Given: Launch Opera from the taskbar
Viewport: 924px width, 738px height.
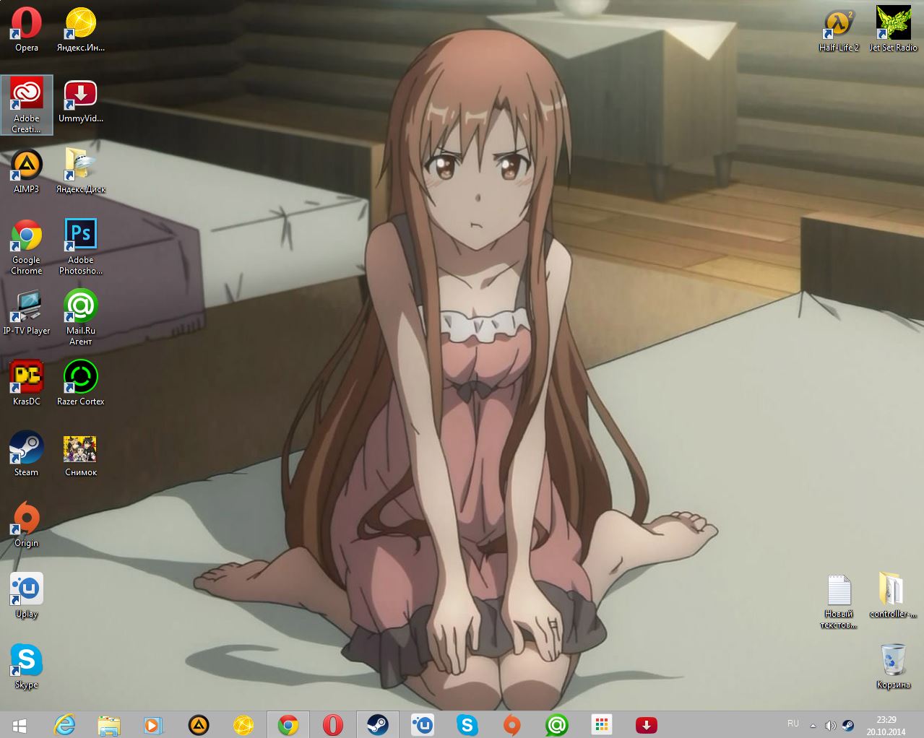Looking at the screenshot, I should tap(333, 724).
